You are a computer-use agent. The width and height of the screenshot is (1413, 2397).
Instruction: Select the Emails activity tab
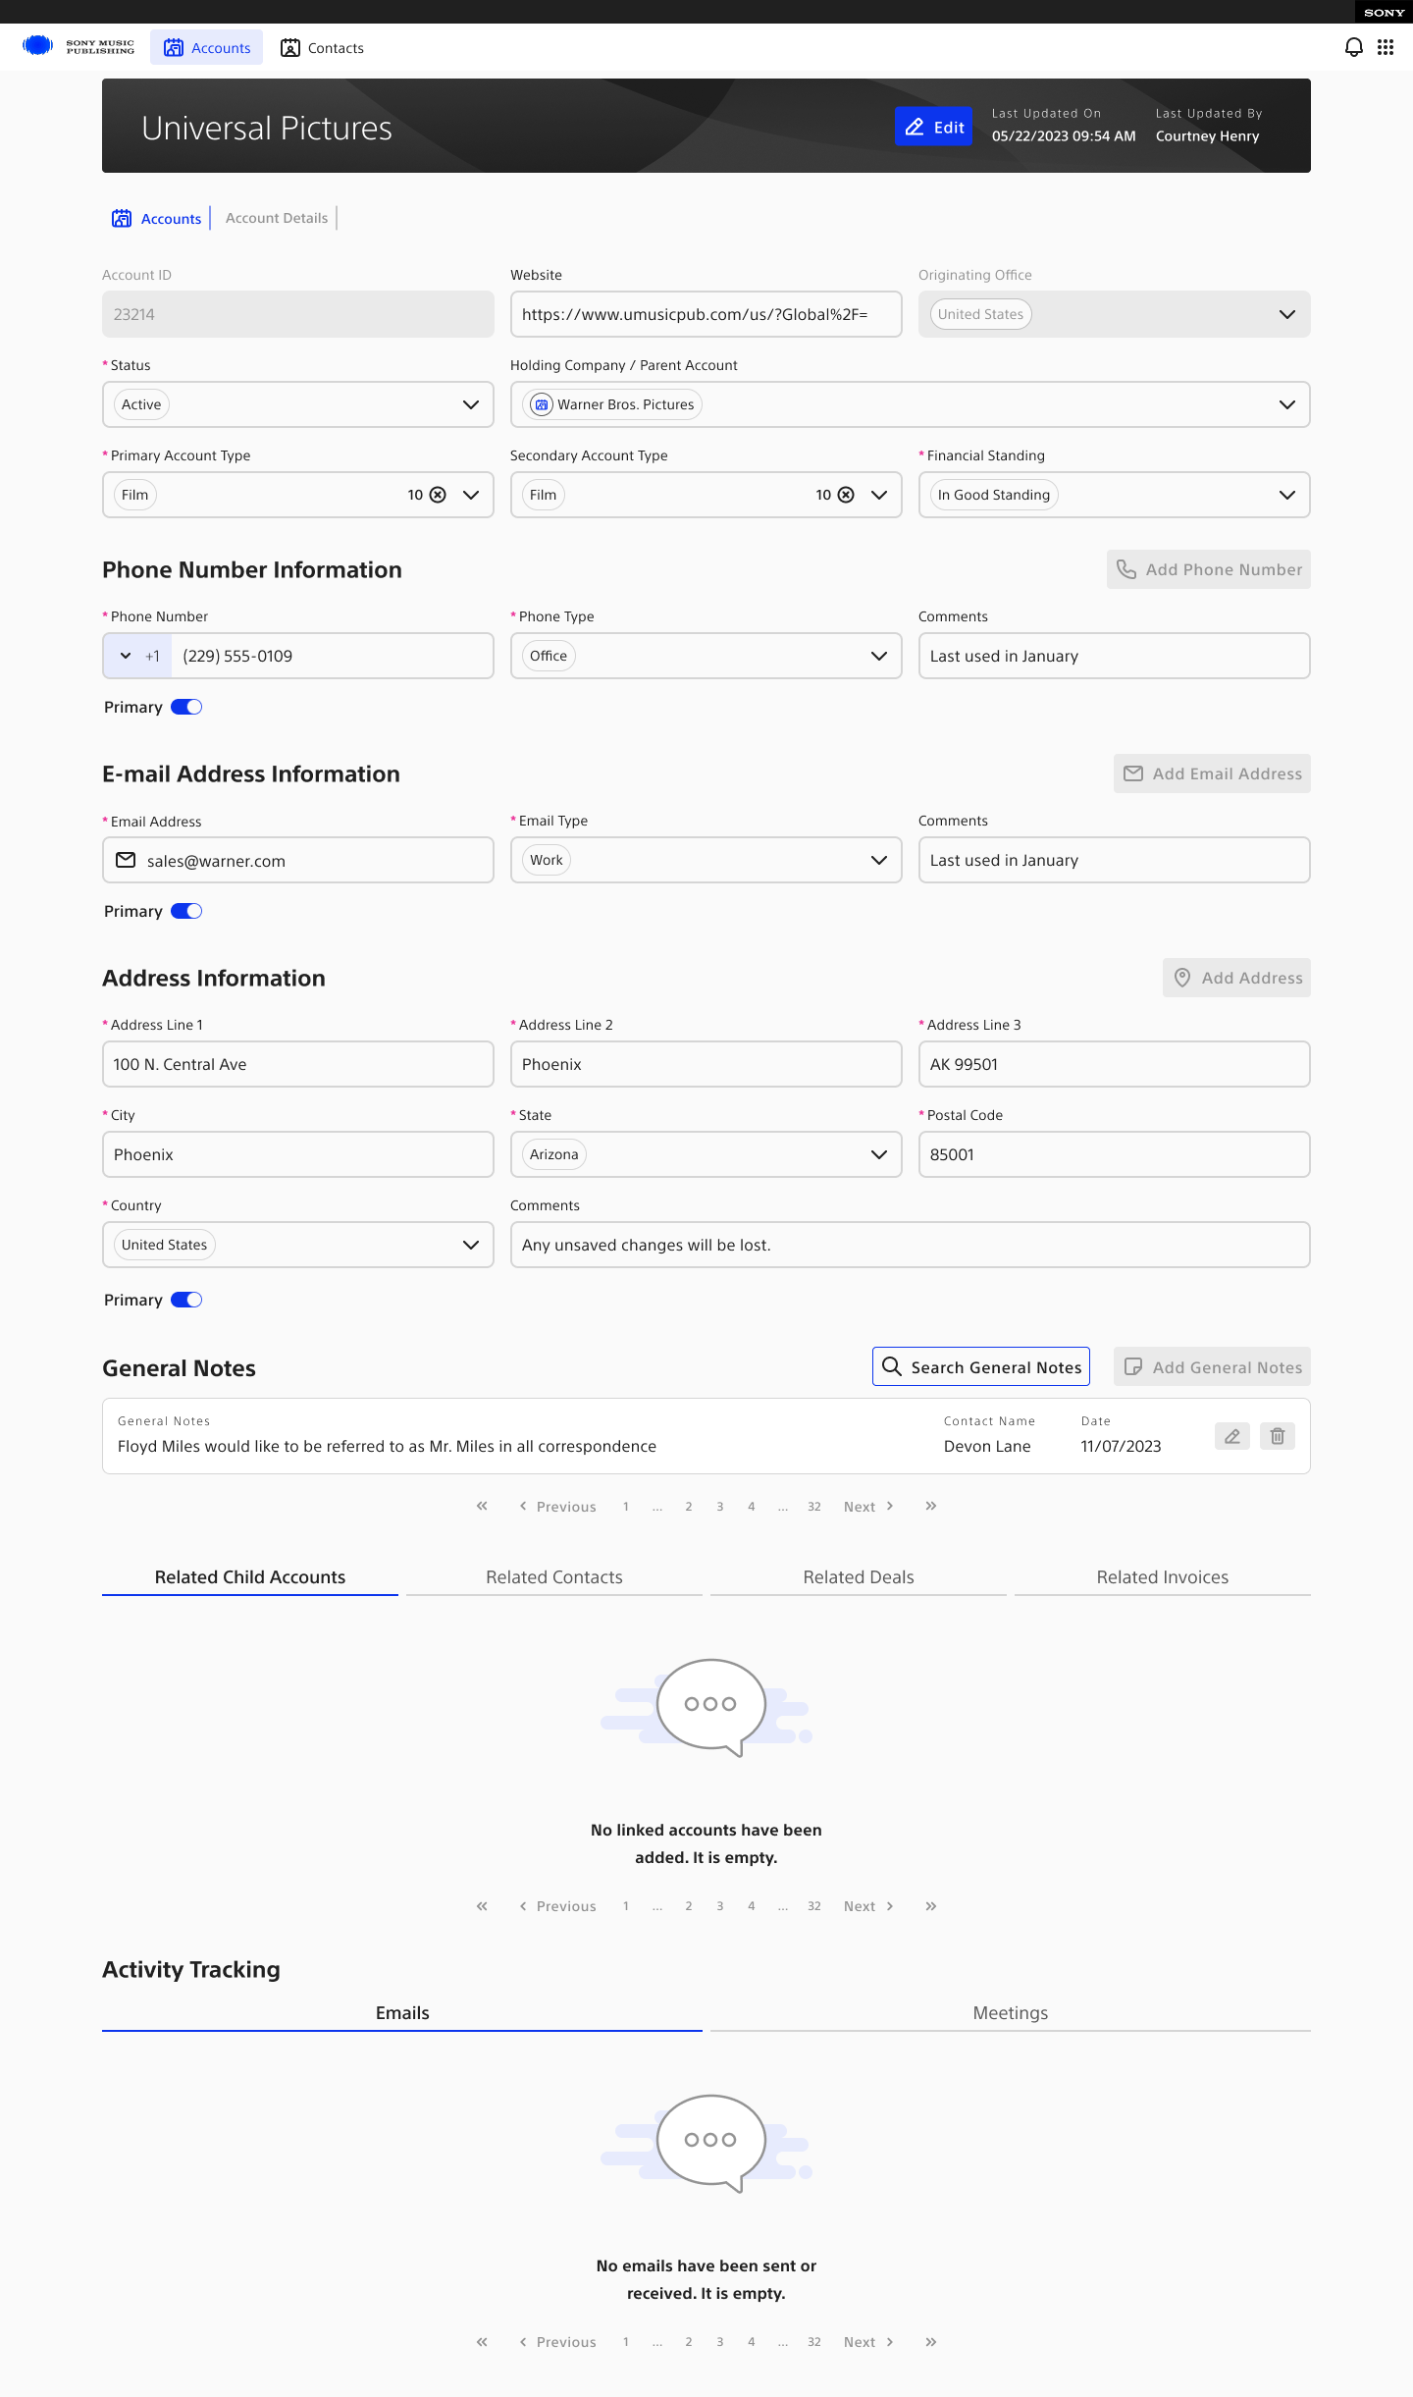tap(402, 2013)
